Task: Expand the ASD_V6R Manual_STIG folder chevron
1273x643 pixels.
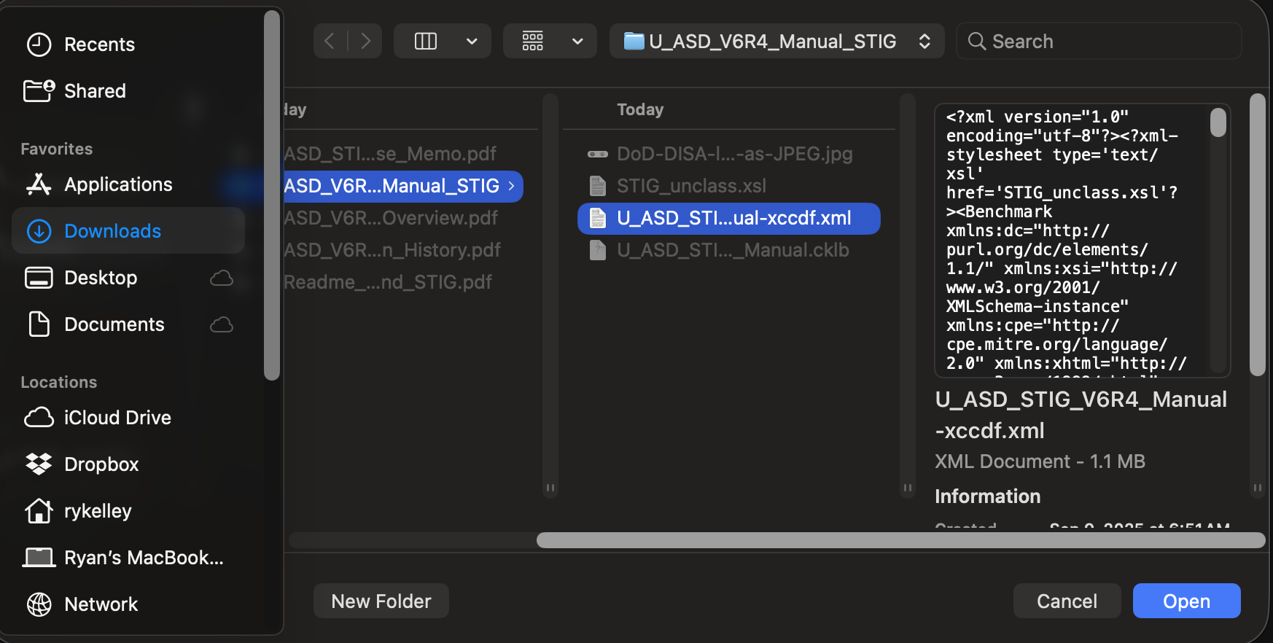Action: coord(510,186)
